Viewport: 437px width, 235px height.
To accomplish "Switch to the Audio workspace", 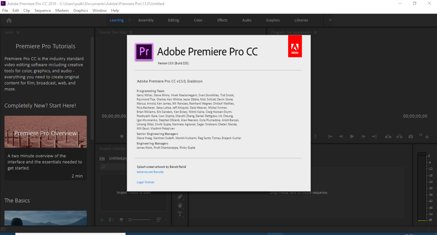I will click(x=247, y=20).
